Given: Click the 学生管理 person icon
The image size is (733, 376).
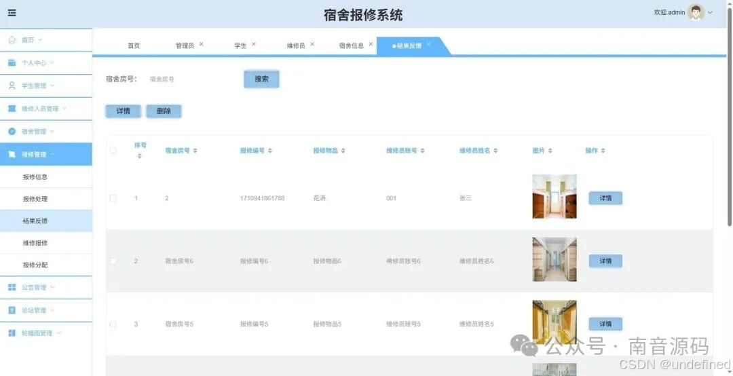Looking at the screenshot, I should pyautogui.click(x=12, y=86).
